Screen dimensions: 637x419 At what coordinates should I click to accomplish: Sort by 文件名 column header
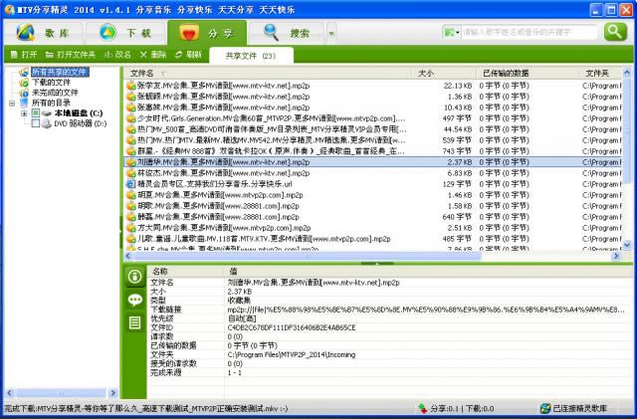tap(268, 74)
